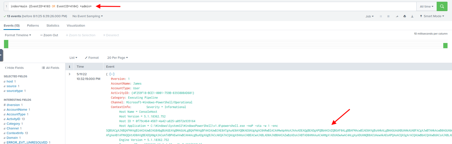Pause the search job
Image resolution: width=452 pixels, height=144 pixels.
pos(381,16)
